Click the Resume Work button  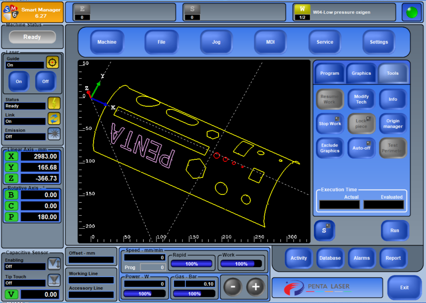(x=330, y=99)
